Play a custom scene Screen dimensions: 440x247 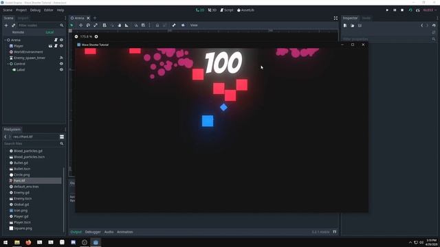click(x=418, y=10)
